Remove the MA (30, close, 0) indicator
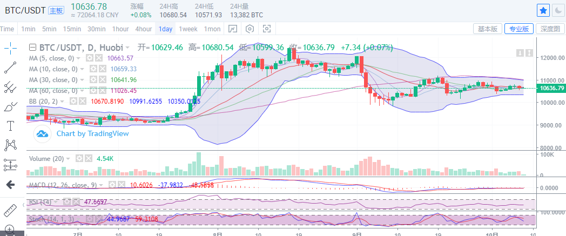Viewport: 566px width, 236px height. click(x=102, y=80)
